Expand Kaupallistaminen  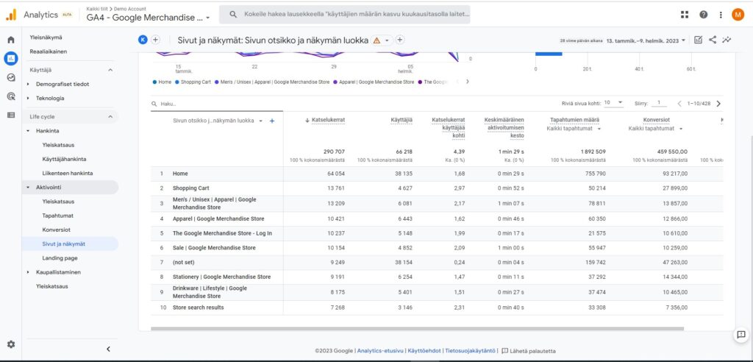click(29, 272)
